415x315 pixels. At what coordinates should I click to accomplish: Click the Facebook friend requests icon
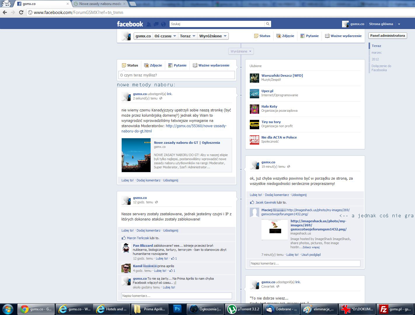point(149,24)
